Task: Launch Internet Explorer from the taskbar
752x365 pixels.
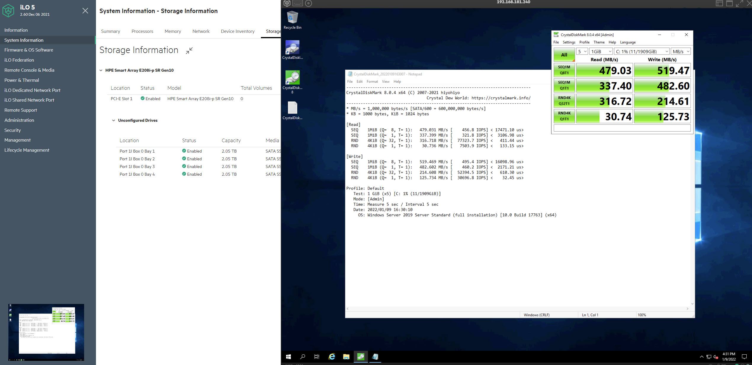Action: coord(332,357)
